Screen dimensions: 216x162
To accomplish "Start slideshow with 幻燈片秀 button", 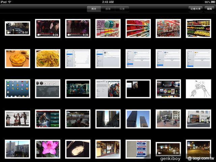I will coord(196,9).
